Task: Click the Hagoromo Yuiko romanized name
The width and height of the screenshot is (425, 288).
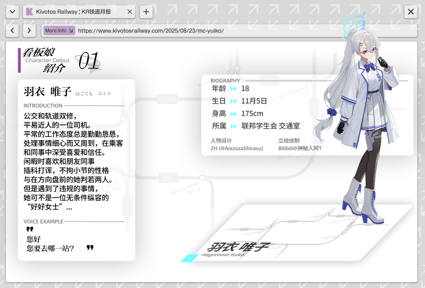Action: click(223, 255)
